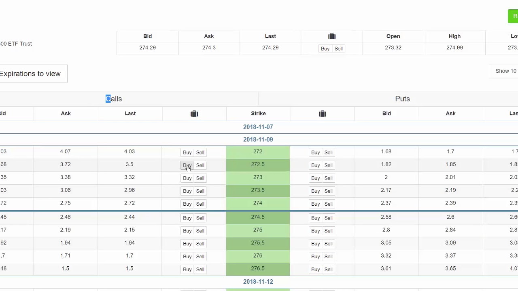Click Sell for the underlying ETF quote
The image size is (518, 291).
click(338, 48)
